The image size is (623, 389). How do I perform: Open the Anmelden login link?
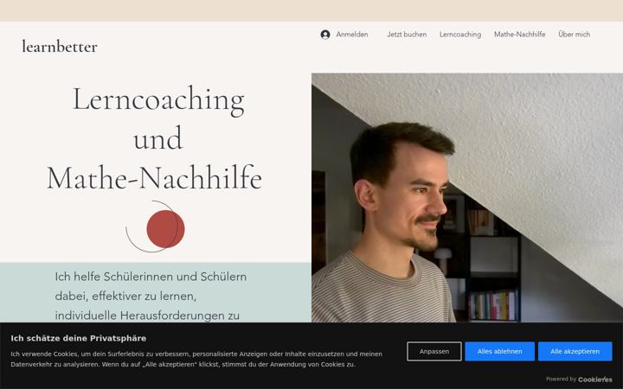point(351,35)
